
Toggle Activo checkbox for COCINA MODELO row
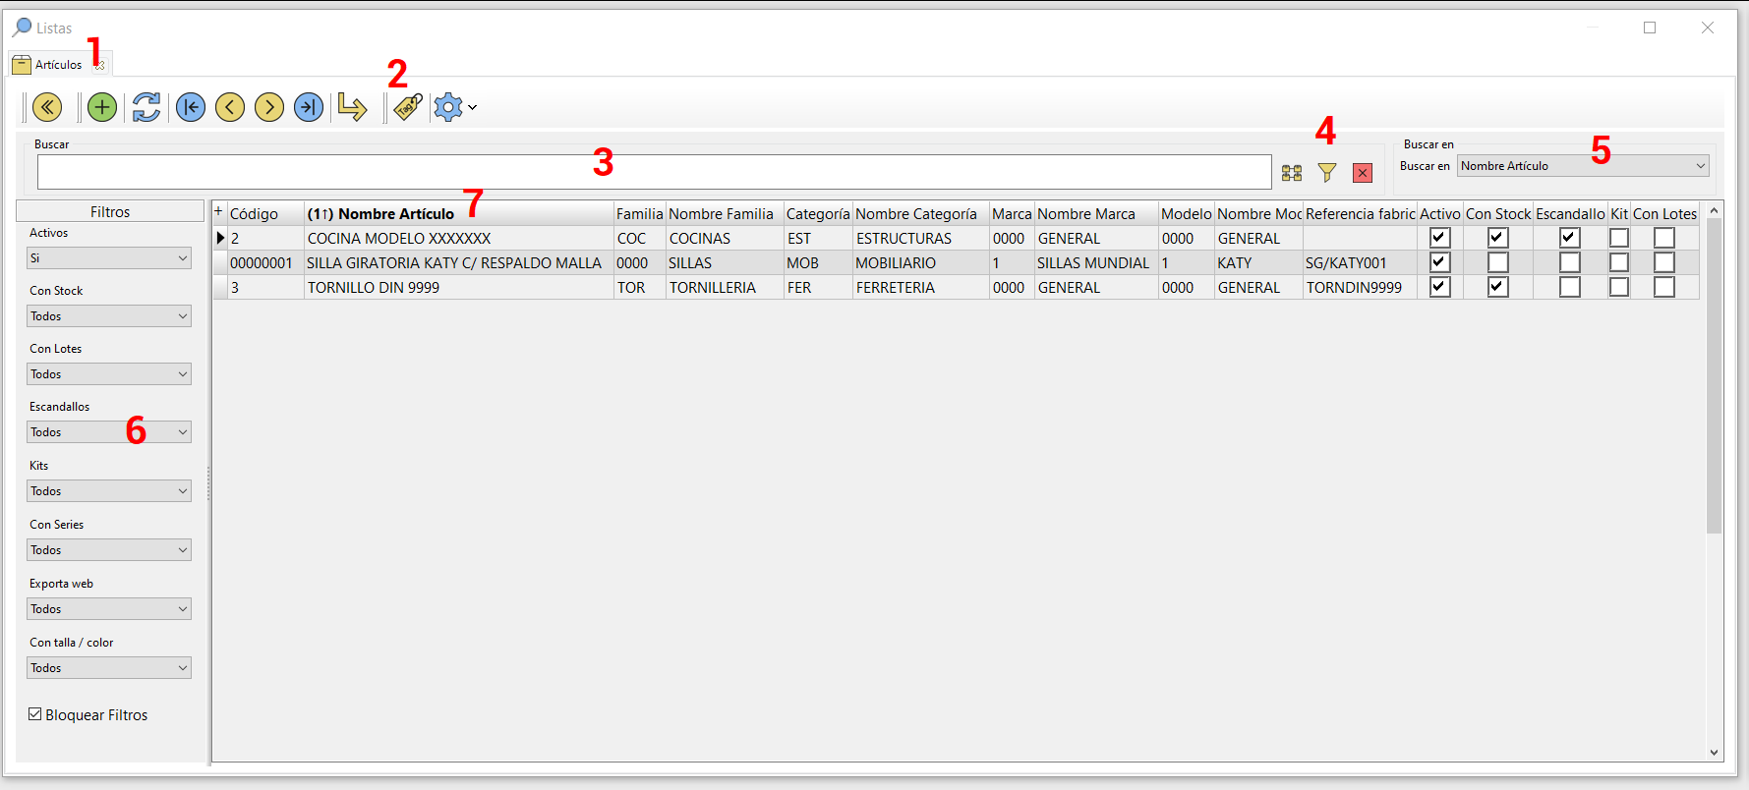point(1440,238)
